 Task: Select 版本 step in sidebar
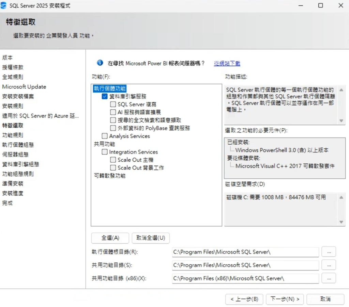pyautogui.click(x=7, y=58)
